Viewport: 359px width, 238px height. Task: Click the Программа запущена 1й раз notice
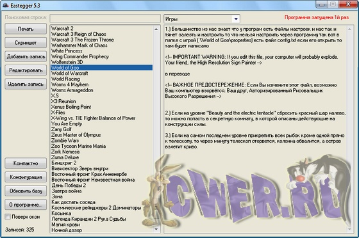(317, 17)
